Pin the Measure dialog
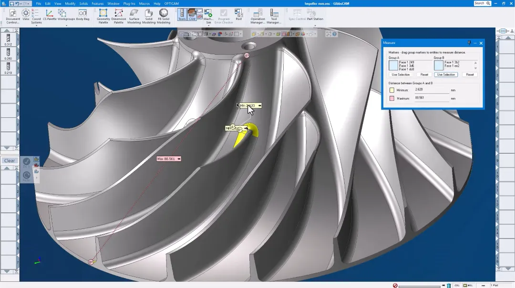This screenshot has width=515, height=288. coord(469,43)
